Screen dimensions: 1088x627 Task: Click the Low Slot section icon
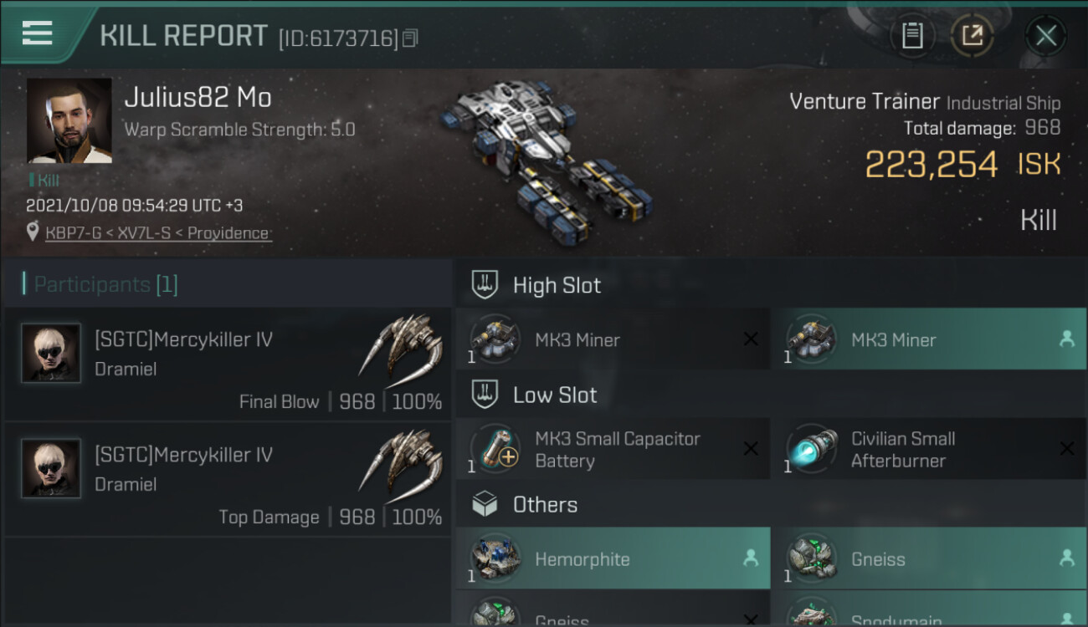(485, 395)
